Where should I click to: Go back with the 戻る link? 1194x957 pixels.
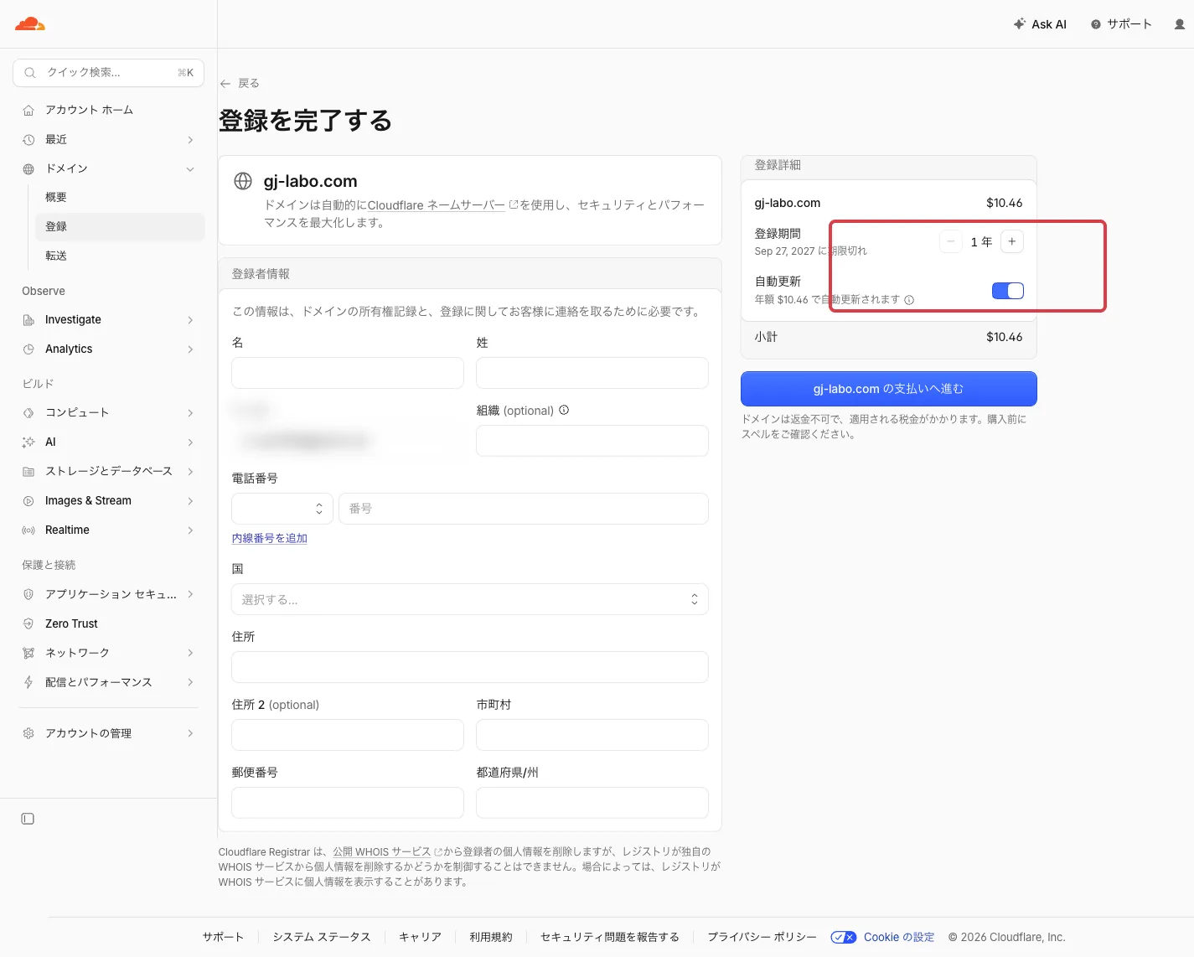[x=240, y=84]
